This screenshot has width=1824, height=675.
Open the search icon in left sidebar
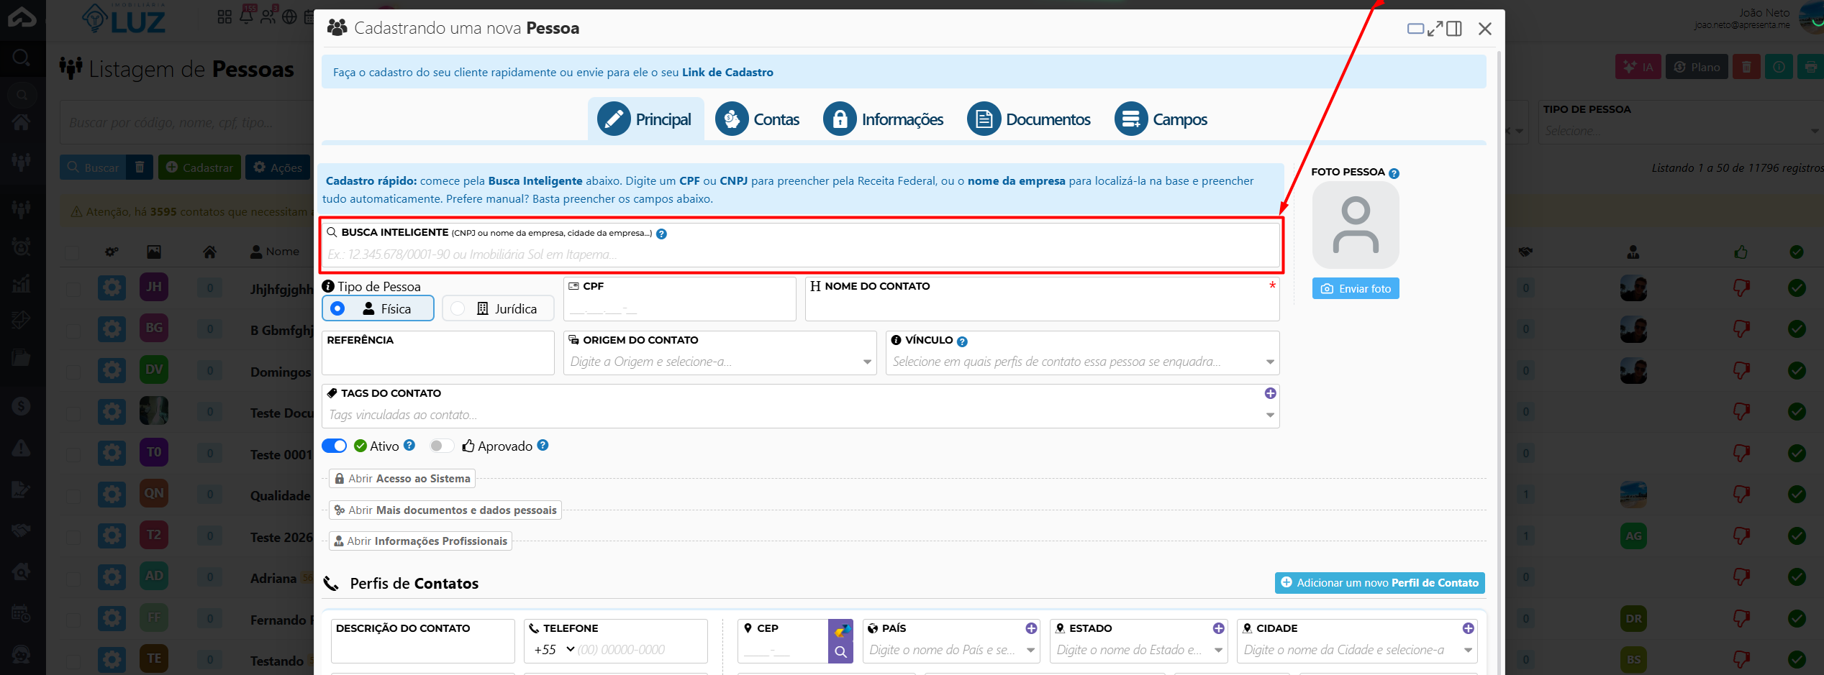(x=22, y=57)
